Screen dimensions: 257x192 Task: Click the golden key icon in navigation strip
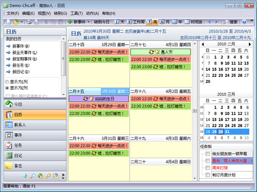[x=48, y=176]
